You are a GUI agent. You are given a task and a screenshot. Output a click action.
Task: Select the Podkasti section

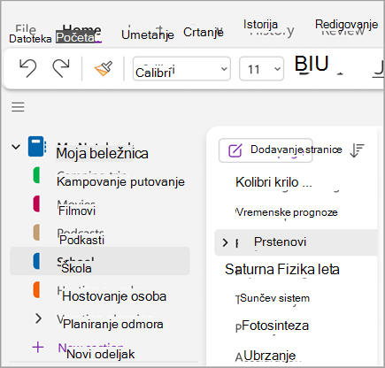(82, 240)
